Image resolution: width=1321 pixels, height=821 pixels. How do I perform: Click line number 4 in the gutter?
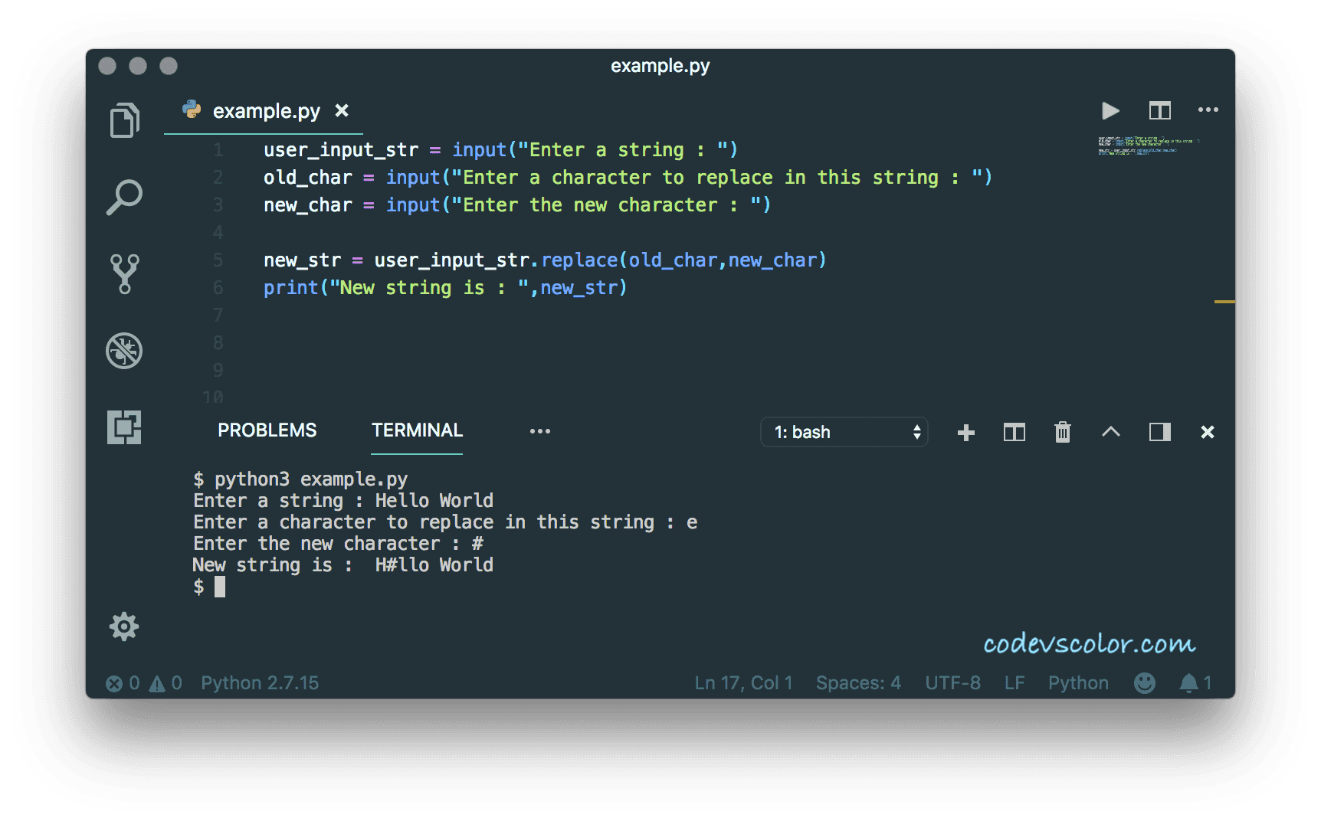218,233
